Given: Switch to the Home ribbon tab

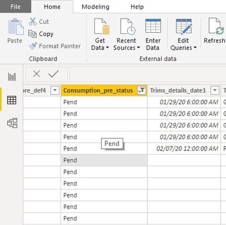Looking at the screenshot, I should [x=52, y=7].
